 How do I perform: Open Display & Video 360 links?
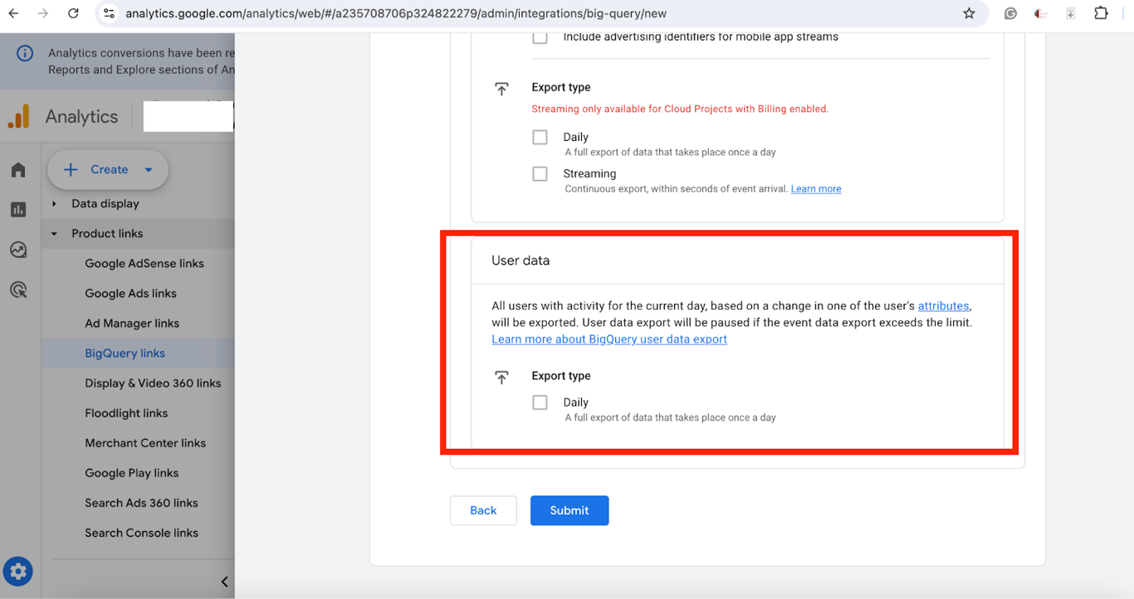153,383
